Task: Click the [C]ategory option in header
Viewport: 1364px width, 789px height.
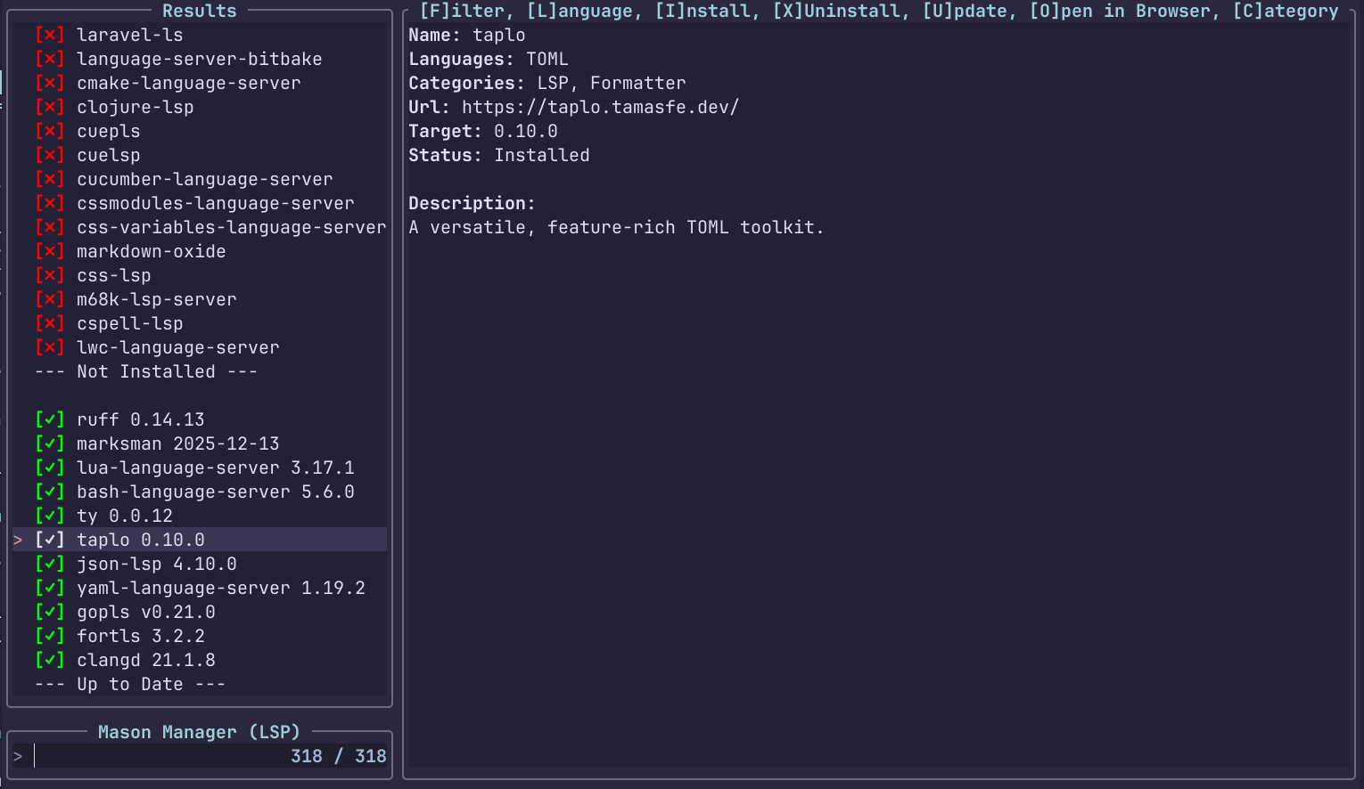Action: [x=1285, y=11]
